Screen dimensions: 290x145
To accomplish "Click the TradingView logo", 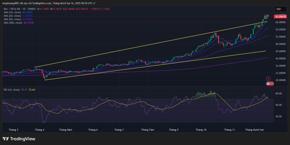I will [19, 139].
